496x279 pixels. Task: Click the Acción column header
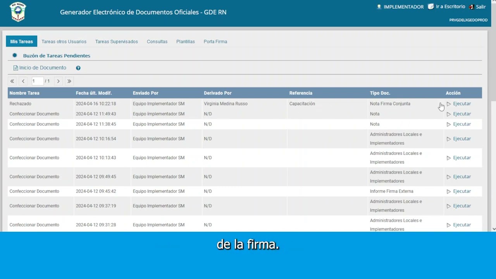pyautogui.click(x=453, y=93)
